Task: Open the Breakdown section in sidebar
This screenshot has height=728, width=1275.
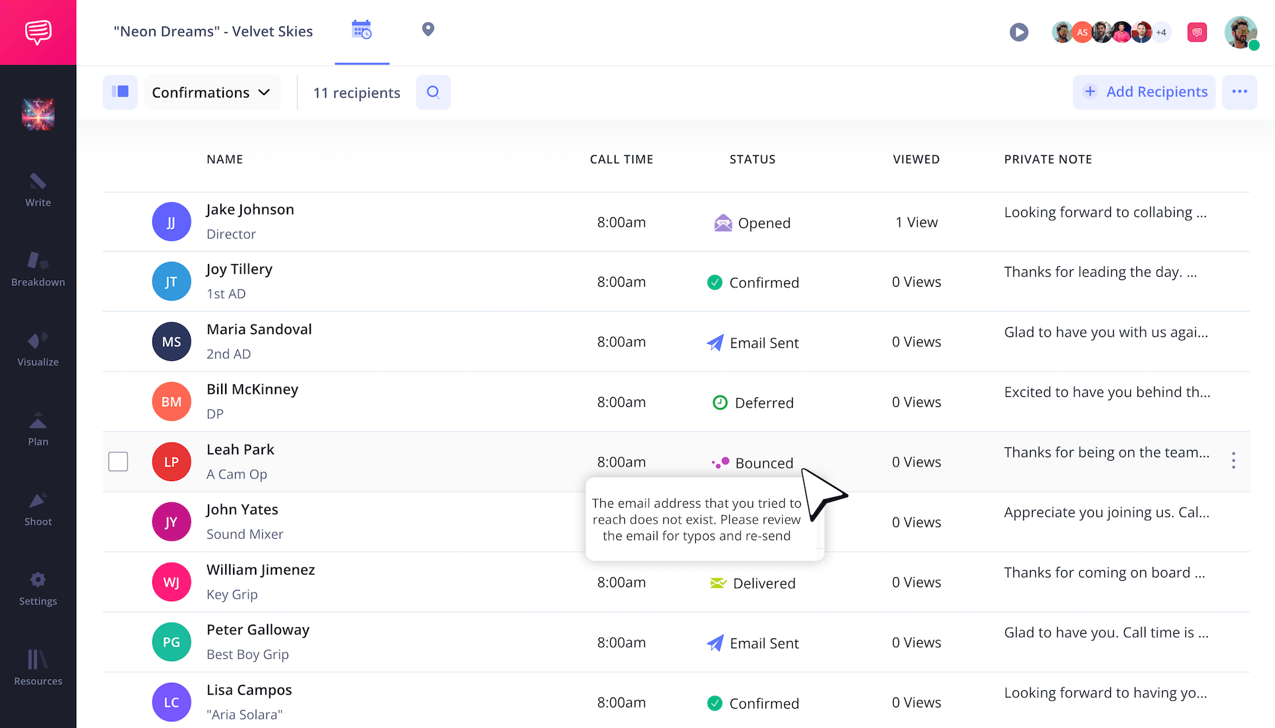Action: pos(38,269)
